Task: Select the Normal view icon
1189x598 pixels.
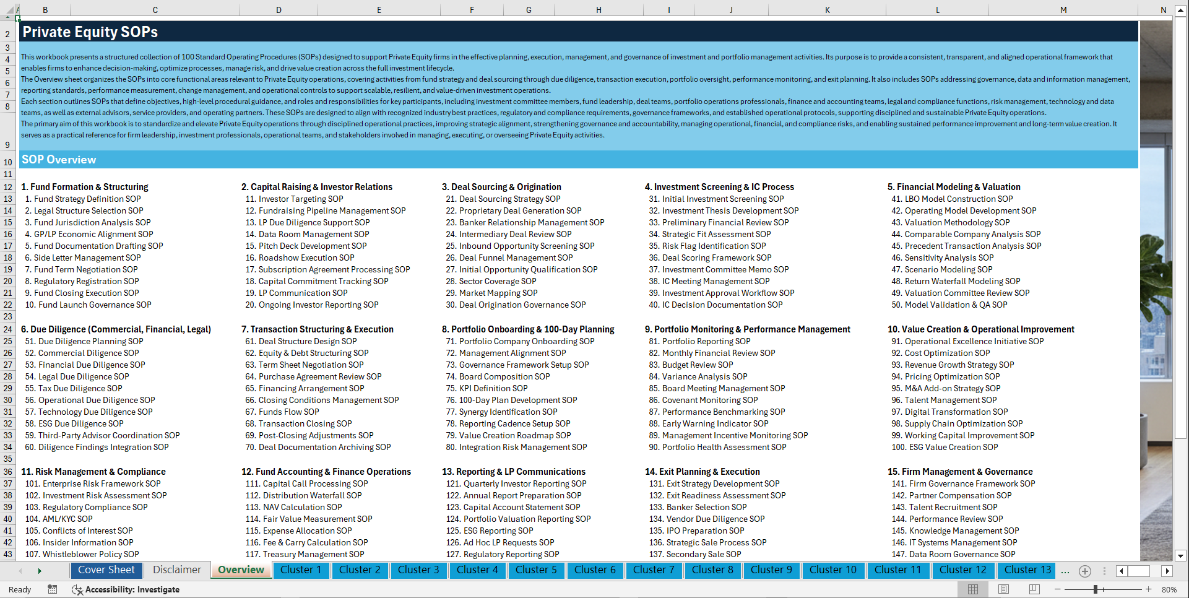Action: tap(973, 589)
